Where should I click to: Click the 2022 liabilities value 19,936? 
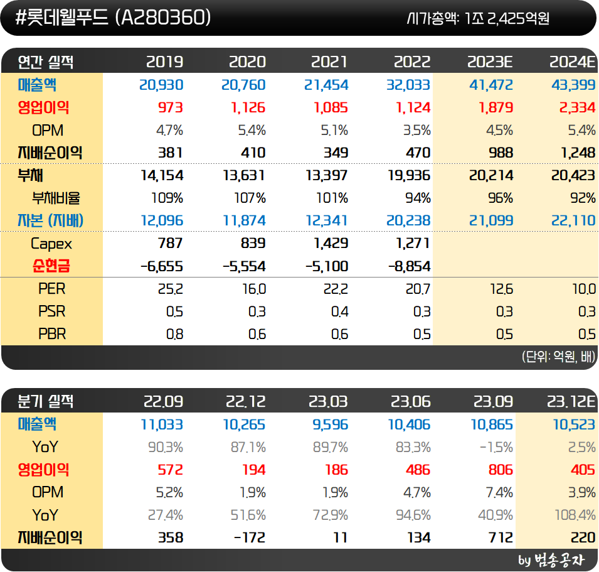pos(409,176)
